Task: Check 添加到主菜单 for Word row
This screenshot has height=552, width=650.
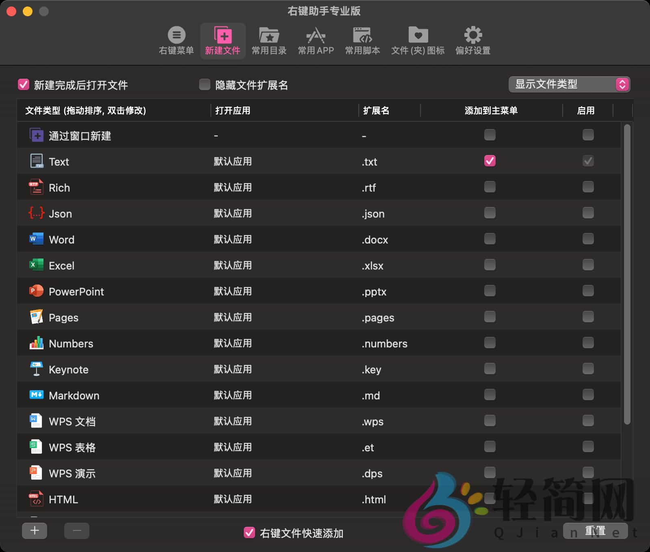Action: pyautogui.click(x=490, y=239)
